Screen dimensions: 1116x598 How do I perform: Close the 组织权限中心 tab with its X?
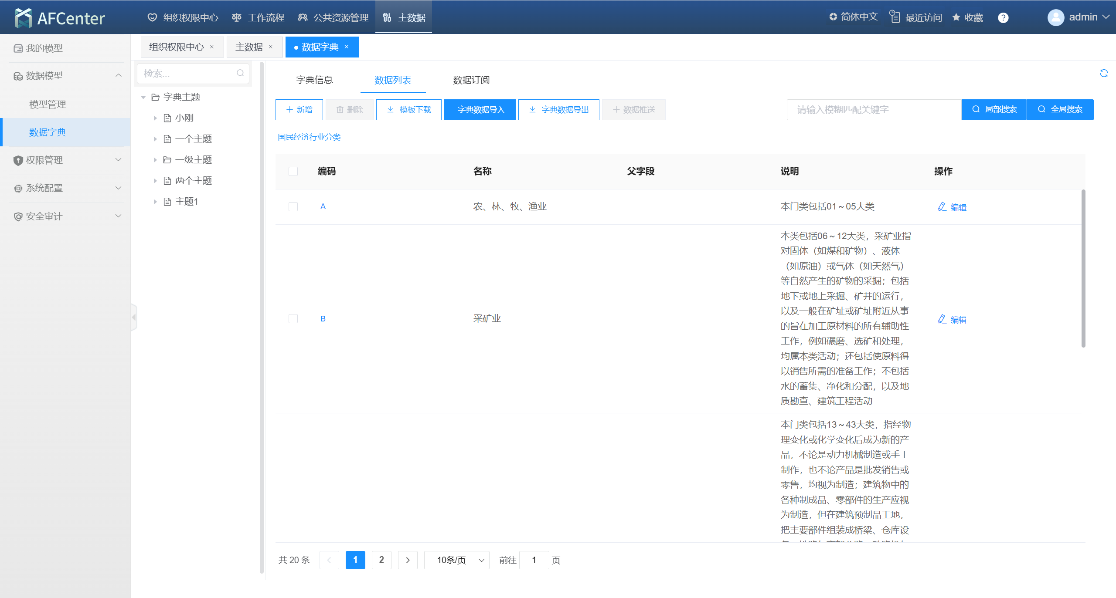point(212,47)
